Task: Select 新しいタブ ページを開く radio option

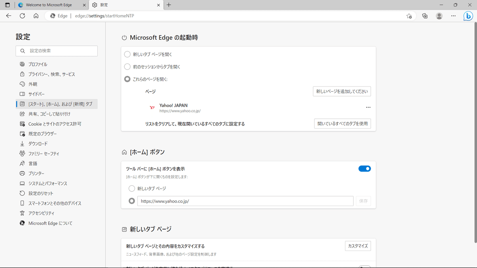Action: pos(127,54)
